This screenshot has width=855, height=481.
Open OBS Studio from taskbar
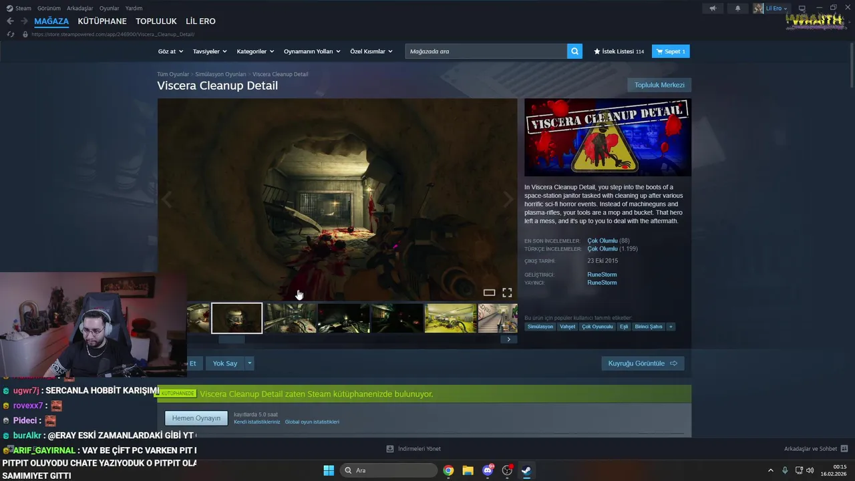507,470
